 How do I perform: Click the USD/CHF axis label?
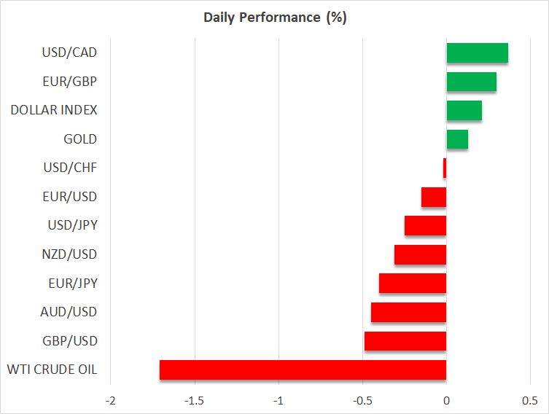coord(70,168)
